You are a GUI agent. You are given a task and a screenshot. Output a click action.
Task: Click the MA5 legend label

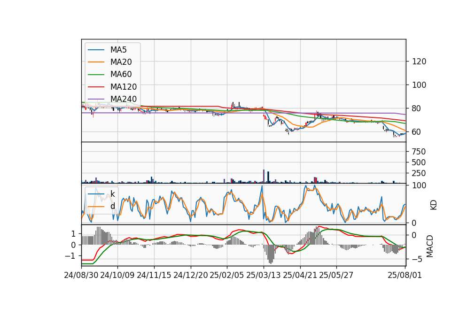(x=118, y=50)
